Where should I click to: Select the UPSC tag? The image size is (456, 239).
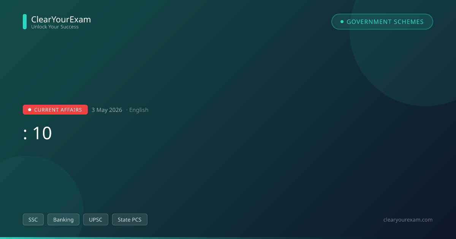coord(96,220)
